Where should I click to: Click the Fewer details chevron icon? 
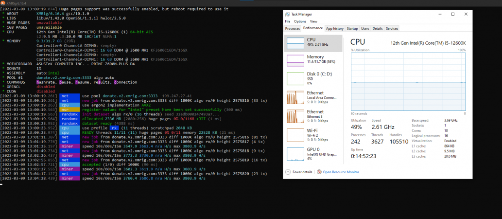tap(288, 172)
